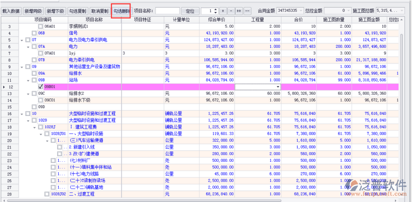
Task: Click the 综合单价 column header
Action: (x=217, y=20)
